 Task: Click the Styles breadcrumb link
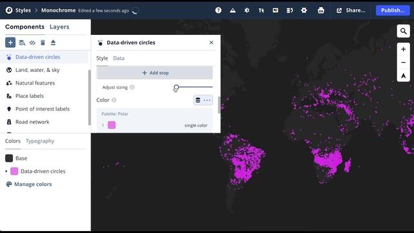pos(23,10)
